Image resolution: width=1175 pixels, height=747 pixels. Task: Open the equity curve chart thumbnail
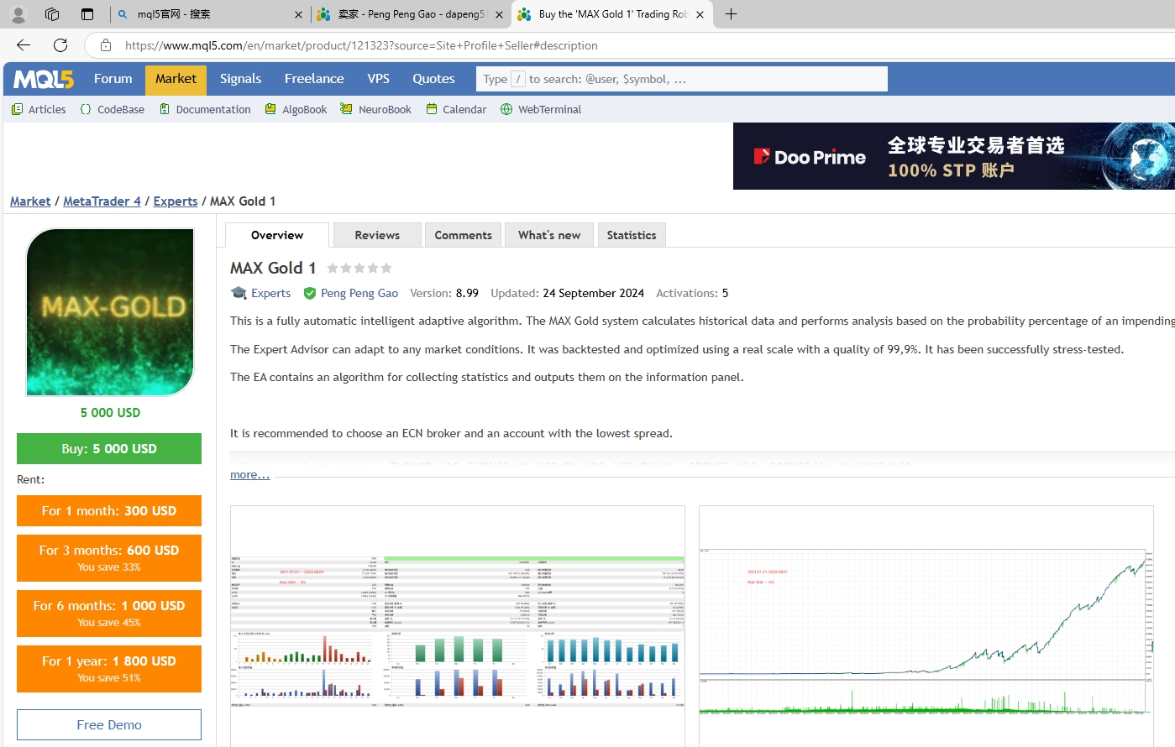(926, 626)
